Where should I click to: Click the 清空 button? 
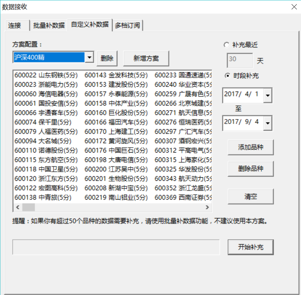click(250, 196)
